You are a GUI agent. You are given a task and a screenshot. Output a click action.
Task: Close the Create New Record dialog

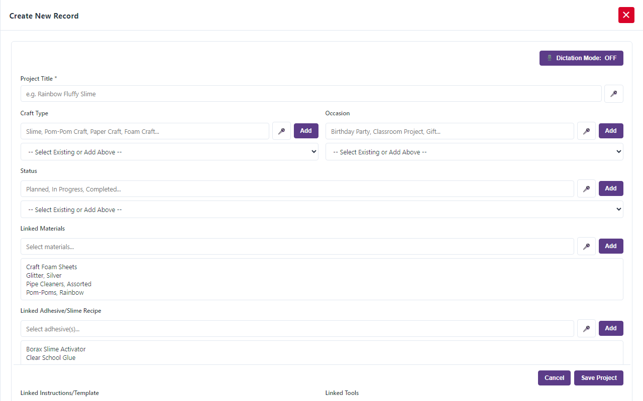point(626,15)
